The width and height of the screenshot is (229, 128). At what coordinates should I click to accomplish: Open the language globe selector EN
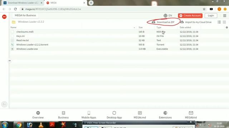pos(168,16)
